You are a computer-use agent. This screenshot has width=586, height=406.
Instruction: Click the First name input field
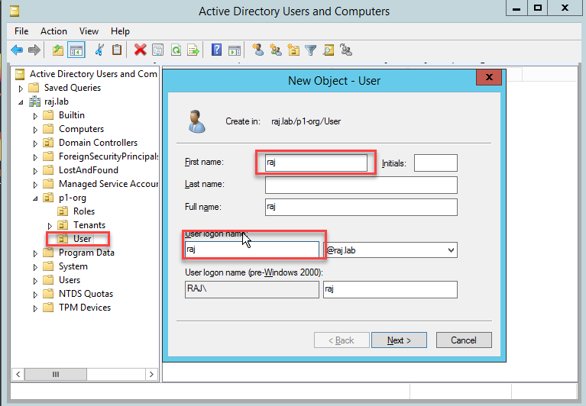(316, 163)
